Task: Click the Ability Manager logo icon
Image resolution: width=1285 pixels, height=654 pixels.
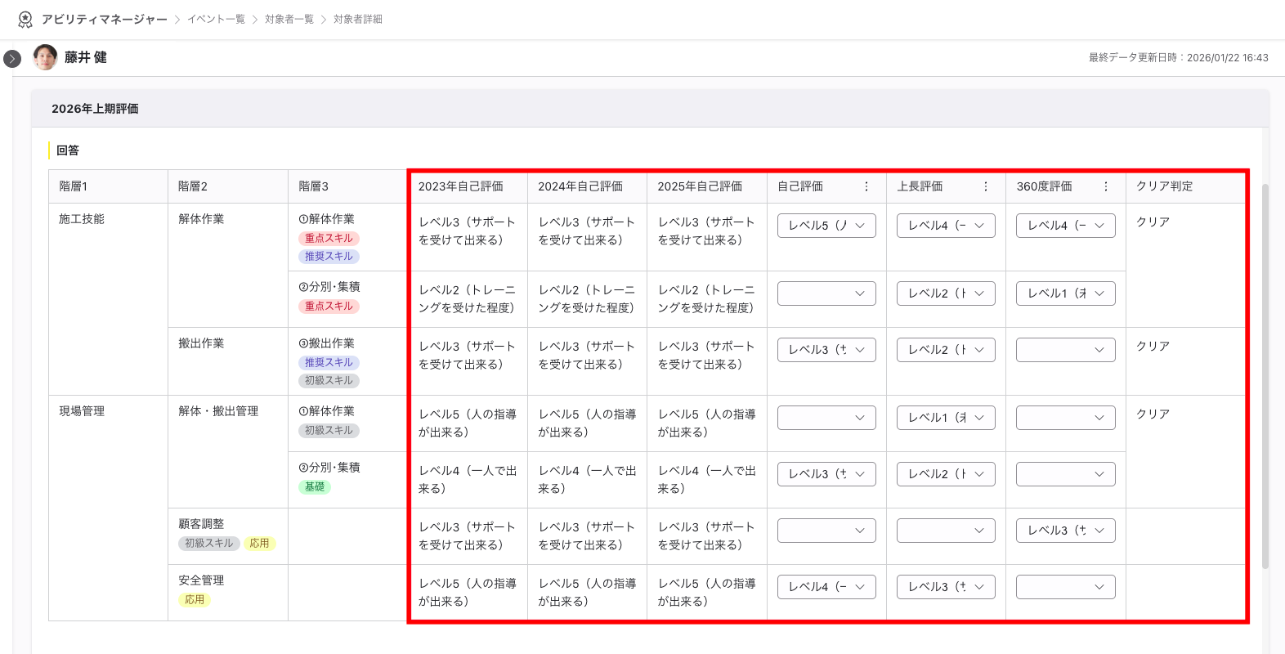Action: (x=25, y=19)
